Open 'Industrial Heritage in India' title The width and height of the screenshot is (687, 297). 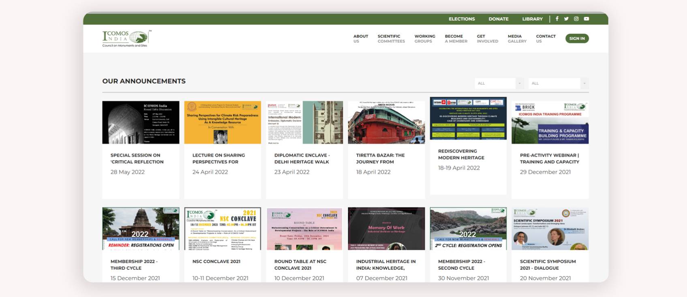(386, 265)
